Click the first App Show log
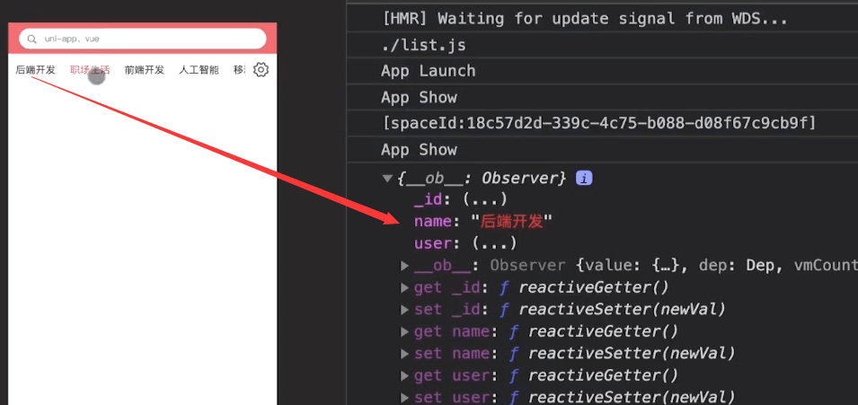Viewport: 858px width, 405px height. [x=420, y=97]
